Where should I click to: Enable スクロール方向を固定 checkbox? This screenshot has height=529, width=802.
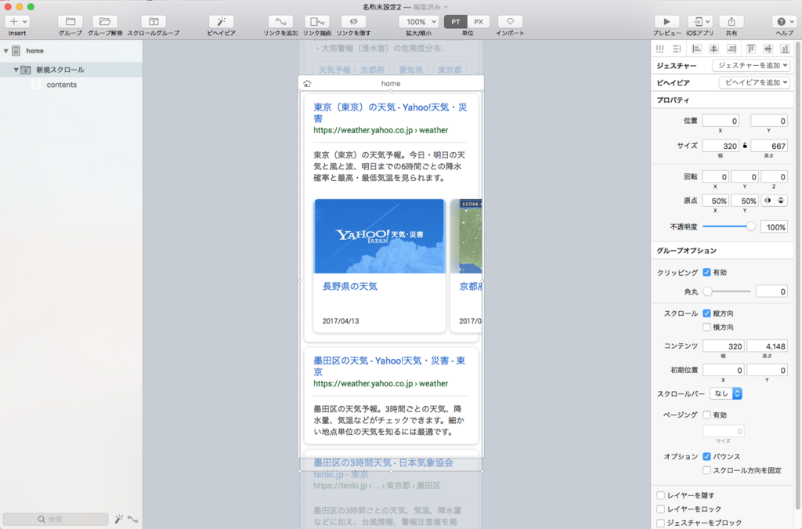707,470
